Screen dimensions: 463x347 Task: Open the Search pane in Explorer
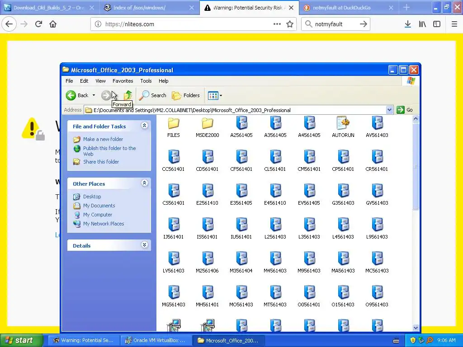pos(153,95)
